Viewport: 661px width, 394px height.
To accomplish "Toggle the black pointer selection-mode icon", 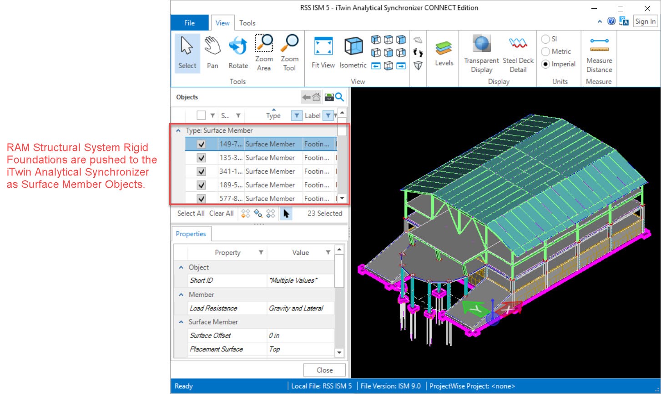I will point(286,214).
